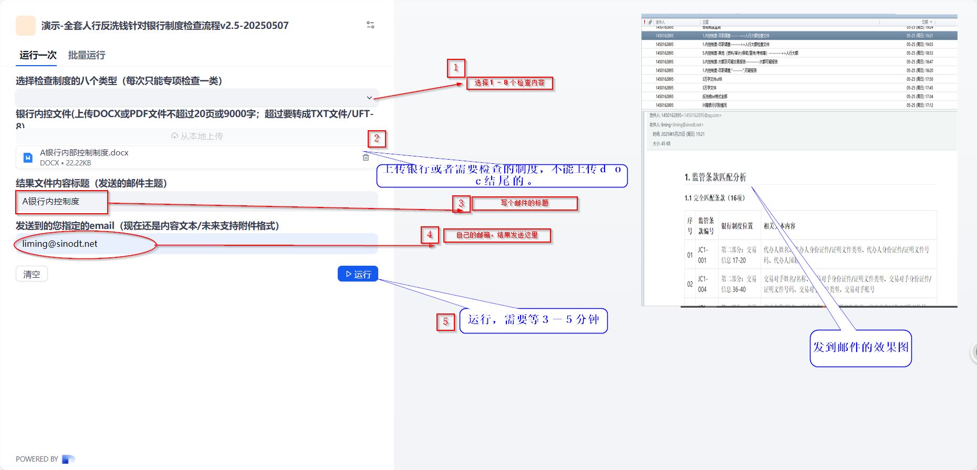Viewport: 977px width, 470px height.
Task: Click the email subject field with A银行内控制度
Action: 196,202
